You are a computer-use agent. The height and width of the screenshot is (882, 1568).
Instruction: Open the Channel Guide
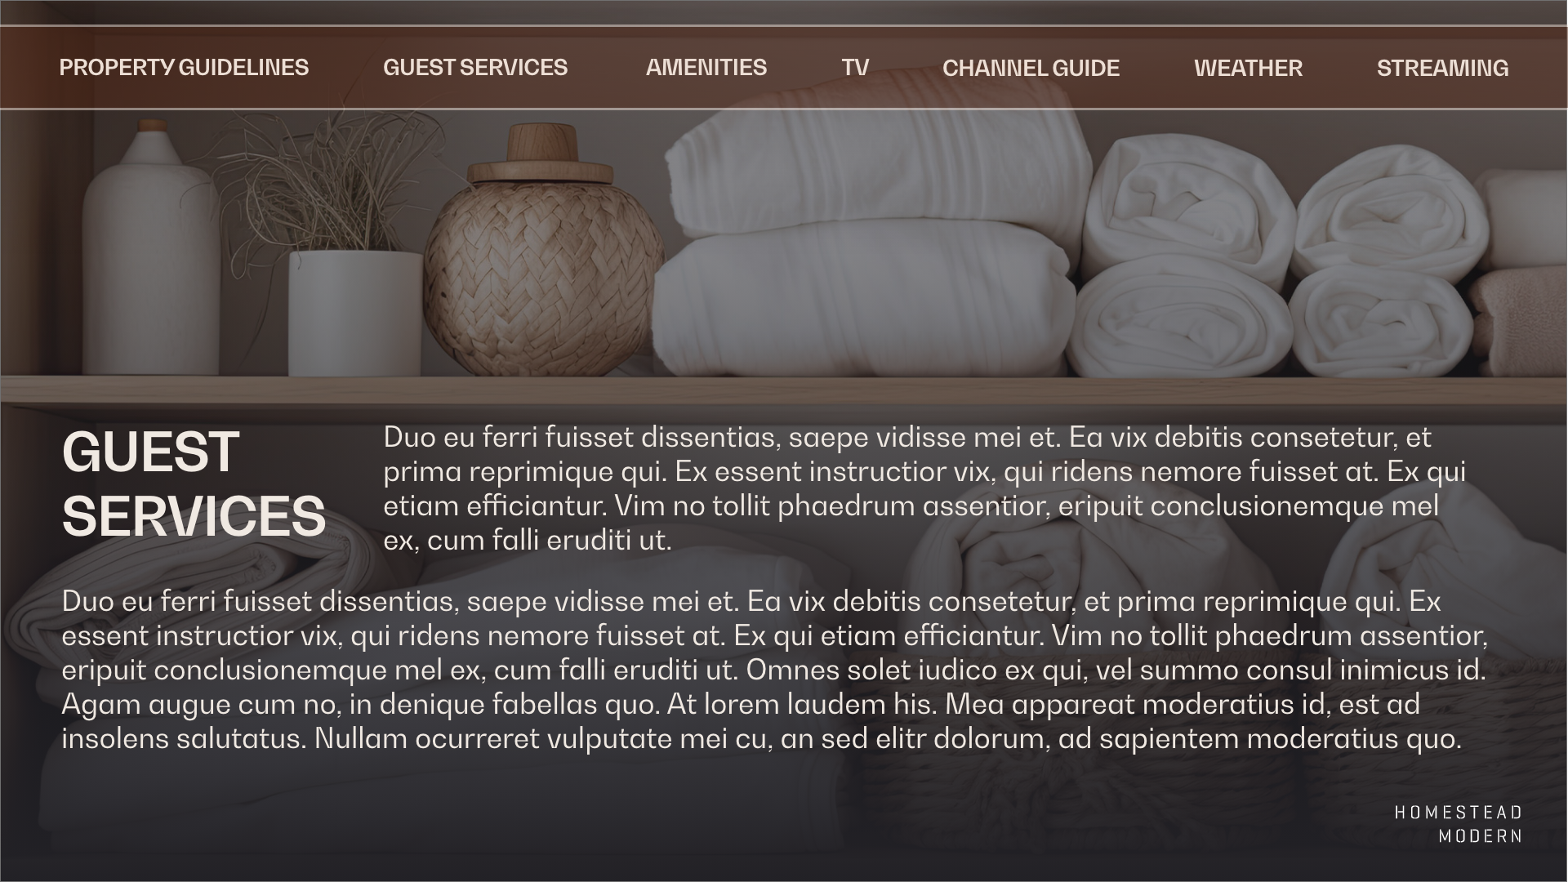(x=1031, y=68)
